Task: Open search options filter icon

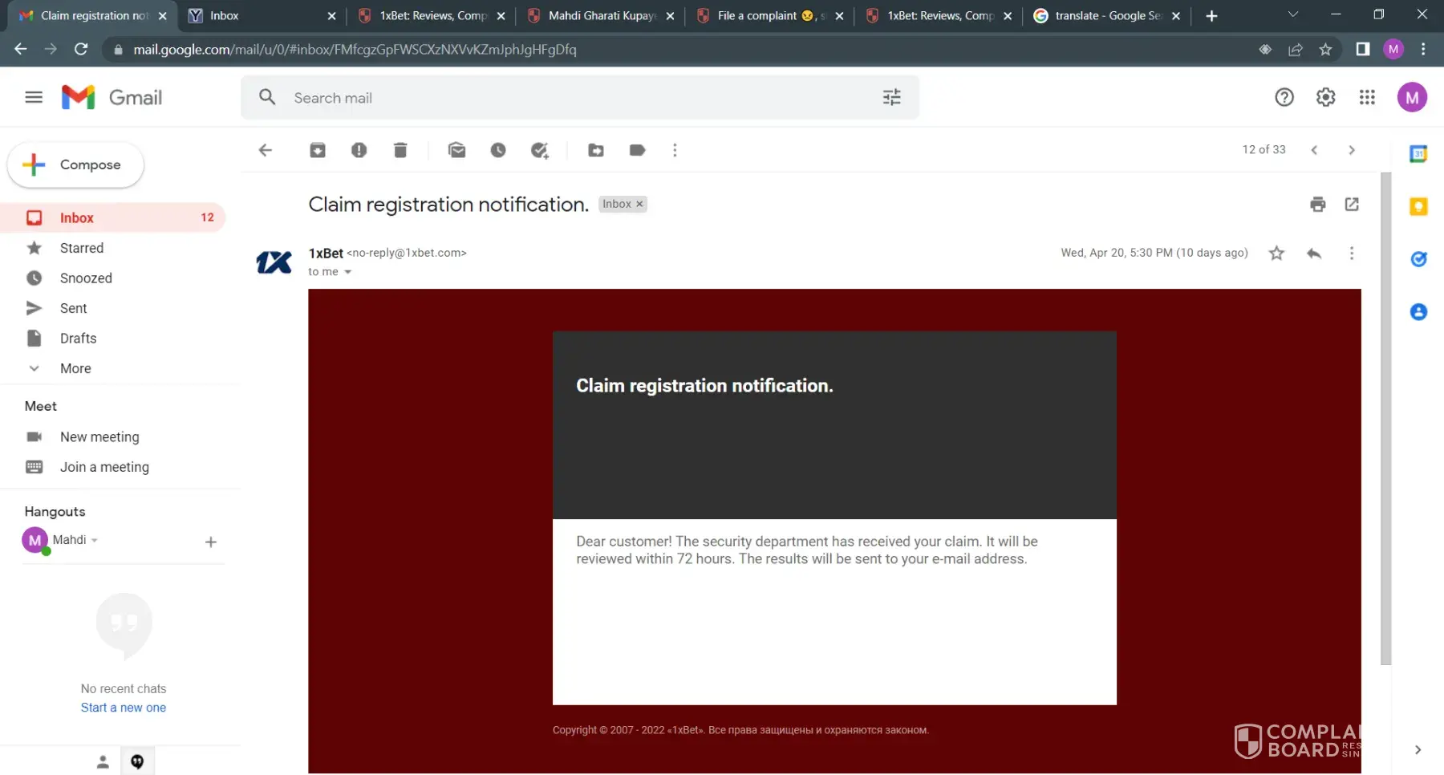Action: [892, 97]
